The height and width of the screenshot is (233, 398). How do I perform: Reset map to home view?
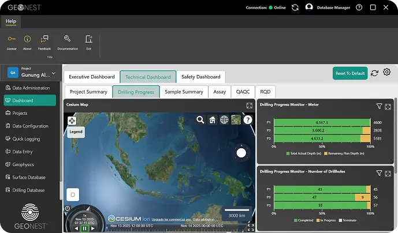212,120
